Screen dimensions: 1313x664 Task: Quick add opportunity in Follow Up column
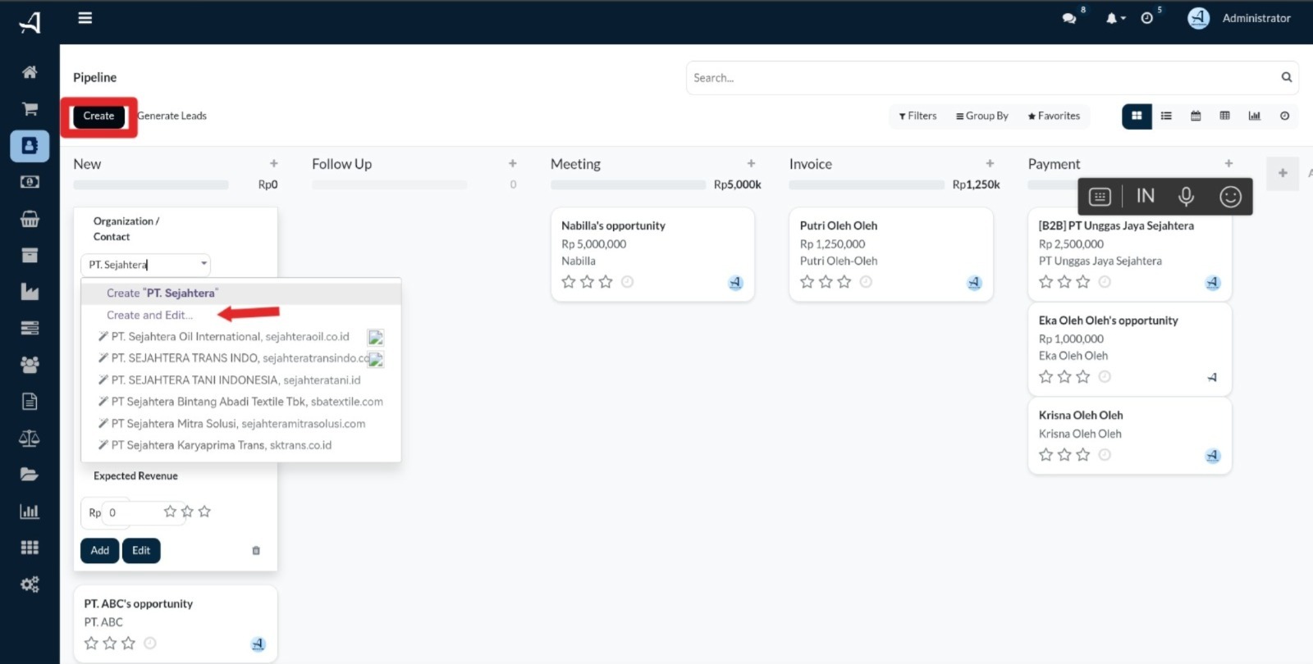(513, 164)
